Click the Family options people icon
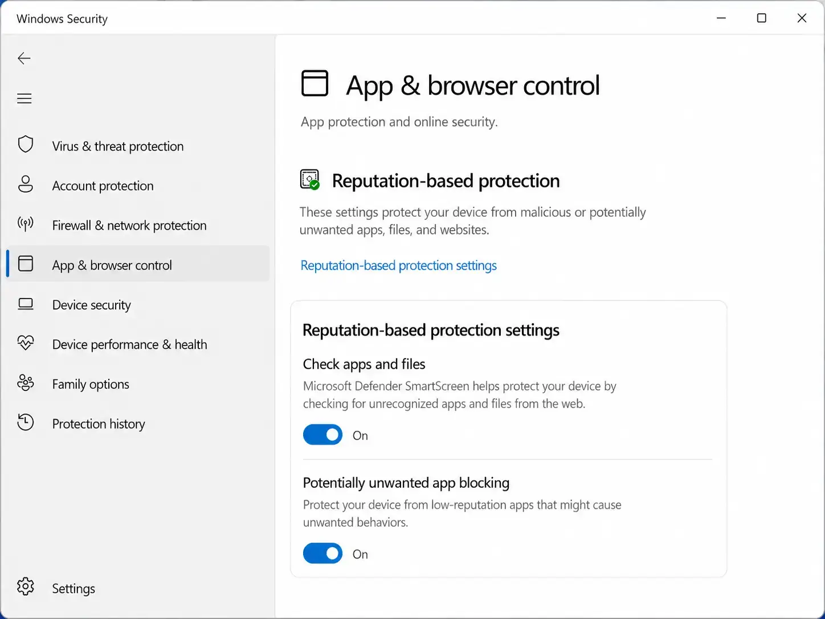The image size is (825, 619). [26, 382]
